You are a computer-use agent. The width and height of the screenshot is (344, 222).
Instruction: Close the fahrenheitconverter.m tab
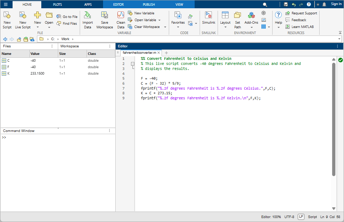pyautogui.click(x=159, y=53)
